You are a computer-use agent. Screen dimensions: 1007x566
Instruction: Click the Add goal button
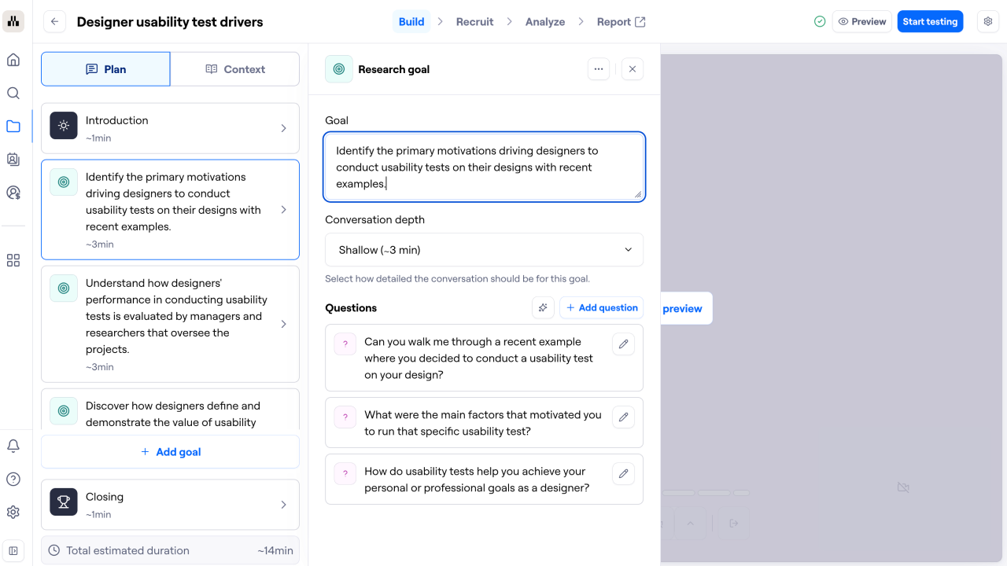click(170, 452)
